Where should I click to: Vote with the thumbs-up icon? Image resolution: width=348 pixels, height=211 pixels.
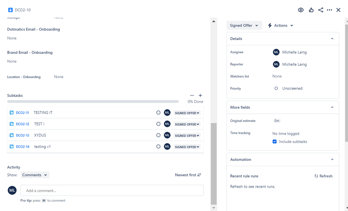(x=311, y=10)
